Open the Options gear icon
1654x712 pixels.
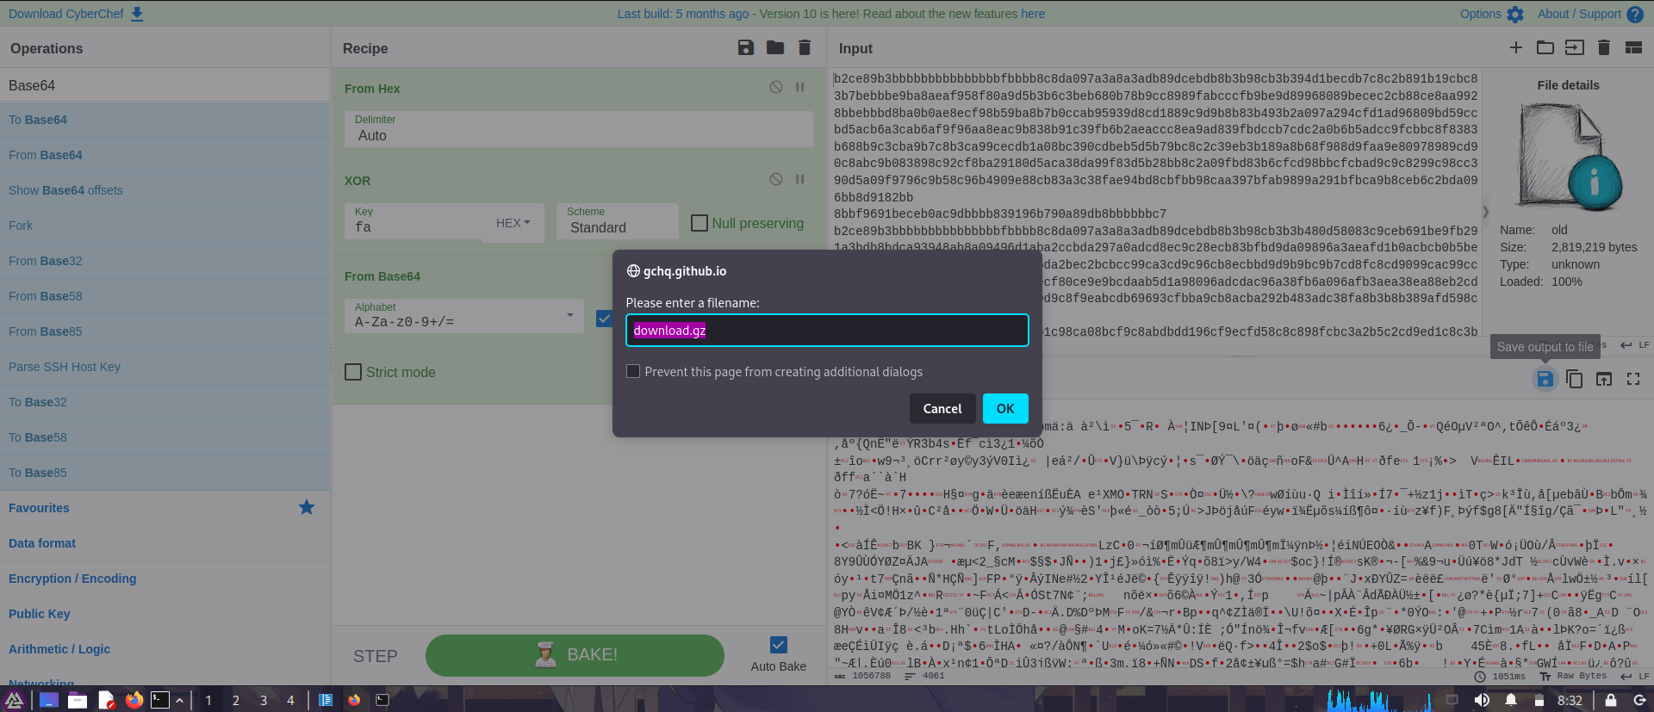coord(1515,14)
